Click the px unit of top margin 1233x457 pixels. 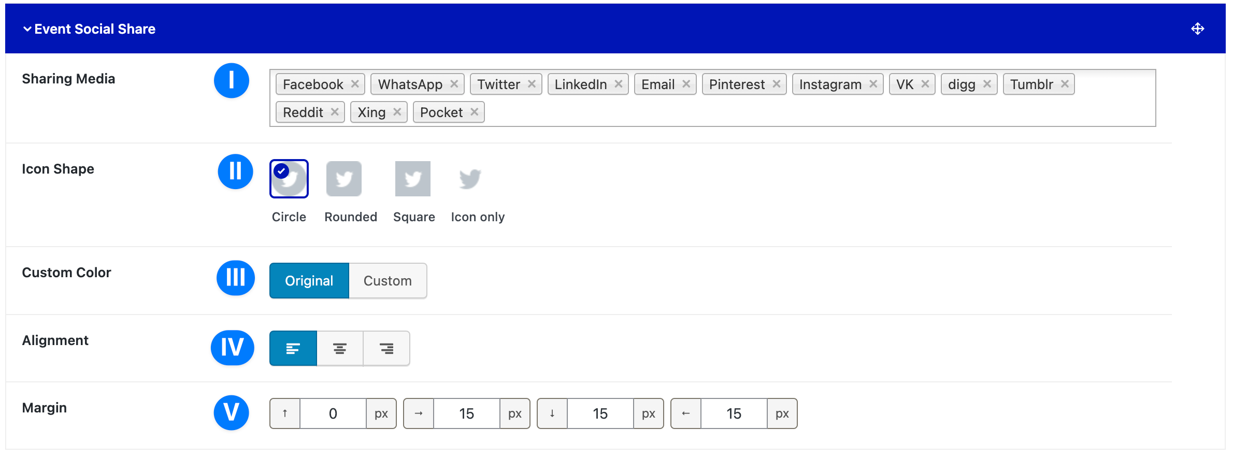point(381,413)
